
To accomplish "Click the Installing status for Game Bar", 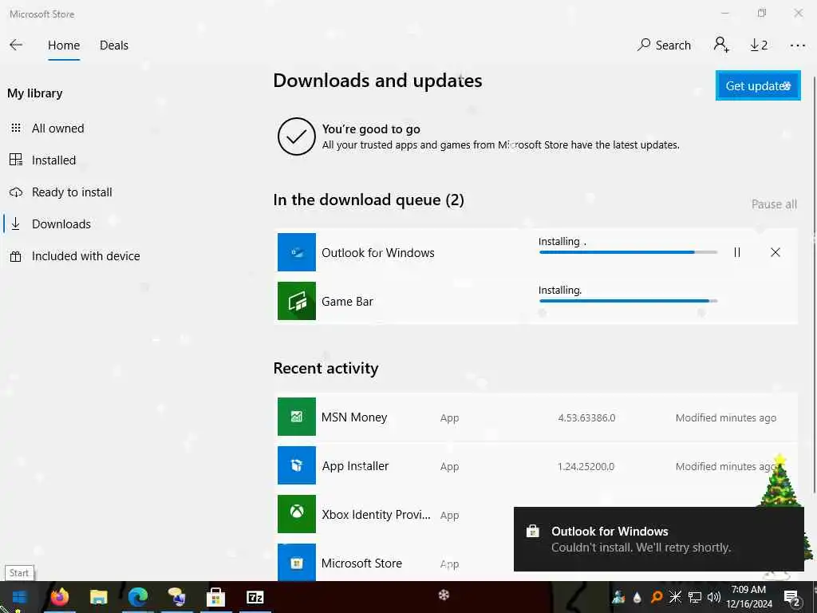I will 559,290.
